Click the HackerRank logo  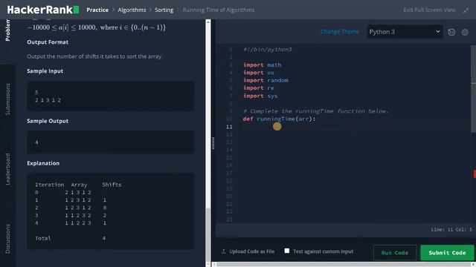pyautogui.click(x=43, y=10)
